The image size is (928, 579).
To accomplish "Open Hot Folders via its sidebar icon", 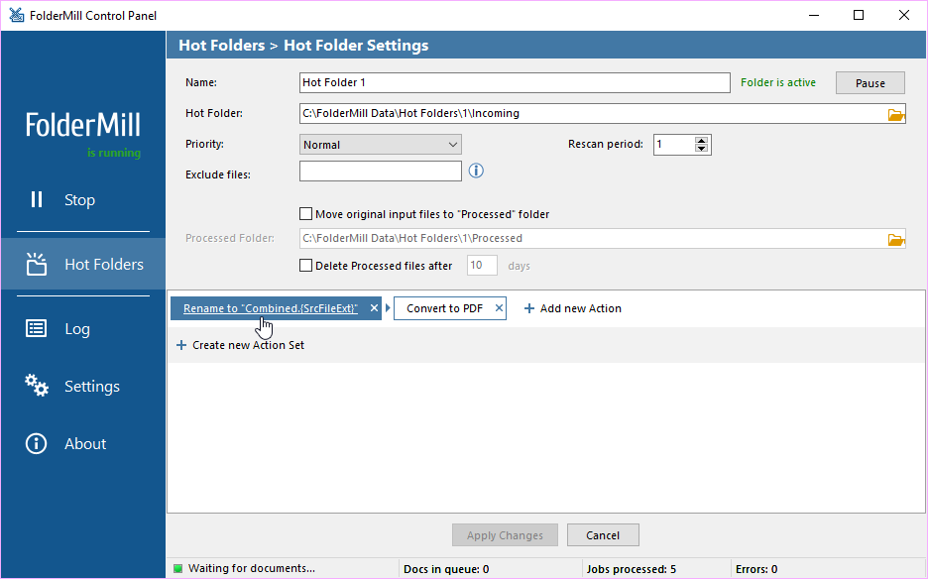I will tap(36, 264).
